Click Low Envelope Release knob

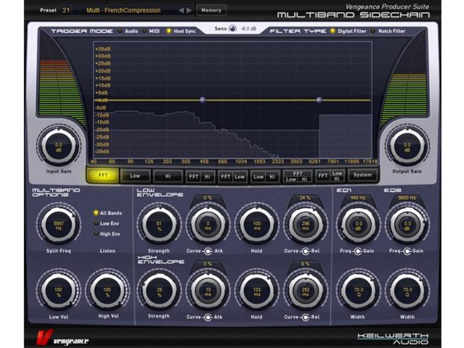click(x=306, y=226)
